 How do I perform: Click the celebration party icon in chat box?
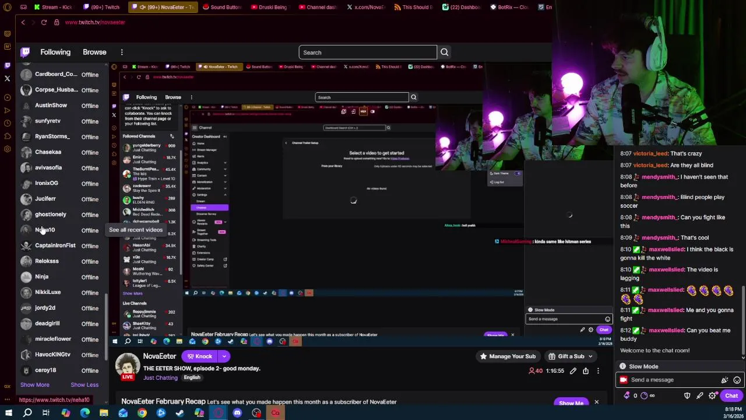point(724,380)
